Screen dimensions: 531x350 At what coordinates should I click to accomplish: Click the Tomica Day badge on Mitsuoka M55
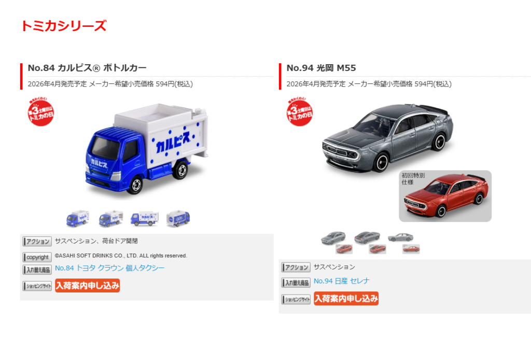[x=299, y=111]
